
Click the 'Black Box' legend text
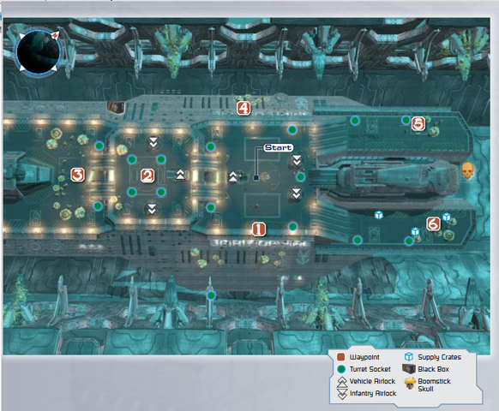pos(434,369)
